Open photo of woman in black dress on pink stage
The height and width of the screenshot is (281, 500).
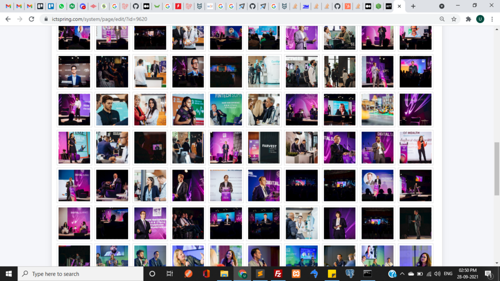74,147
